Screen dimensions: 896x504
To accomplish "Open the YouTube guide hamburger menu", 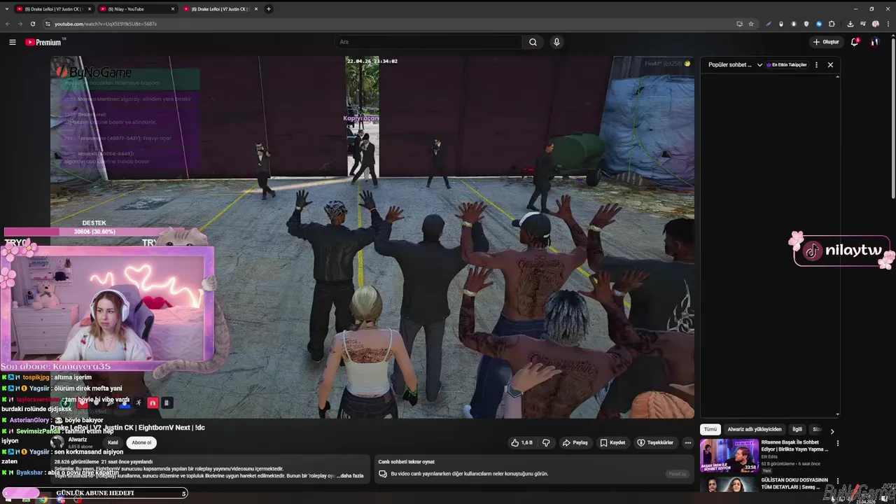I will (x=13, y=42).
